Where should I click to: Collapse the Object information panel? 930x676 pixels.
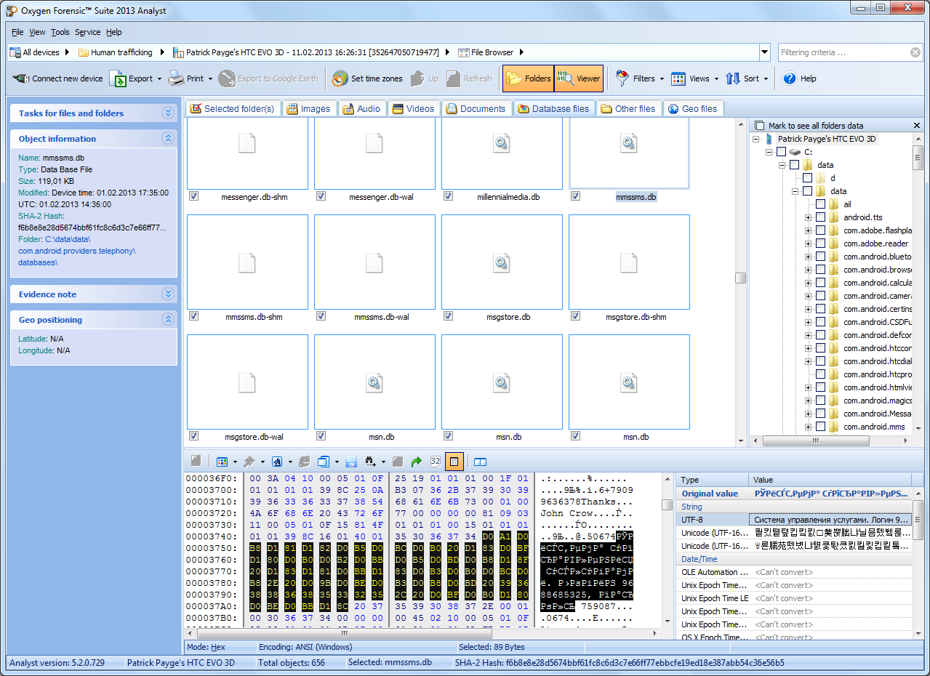tap(168, 139)
